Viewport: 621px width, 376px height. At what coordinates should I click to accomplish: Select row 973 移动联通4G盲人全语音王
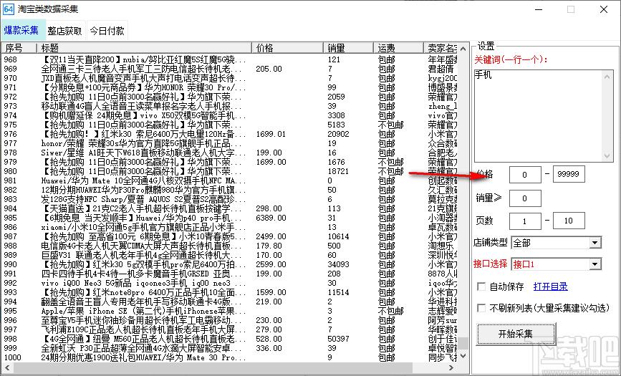pyautogui.click(x=230, y=106)
